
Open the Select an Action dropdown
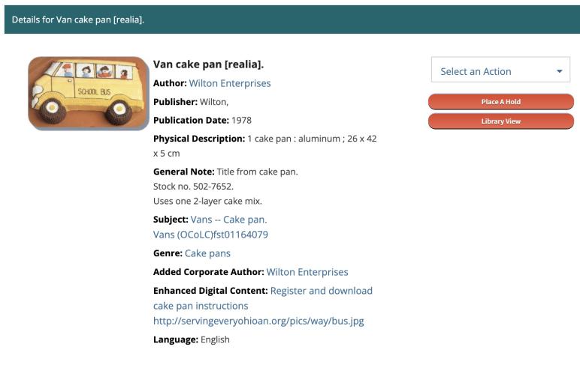[x=500, y=70]
